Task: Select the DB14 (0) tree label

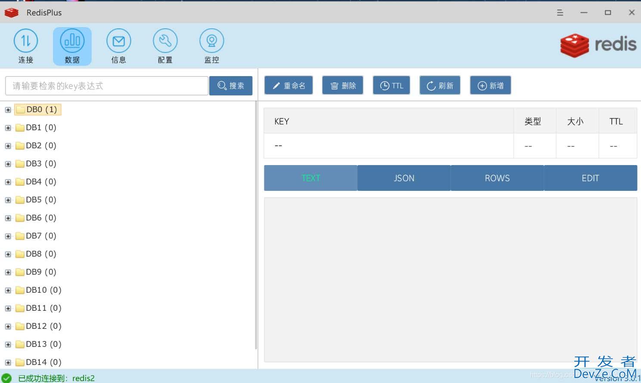Action: (x=43, y=362)
